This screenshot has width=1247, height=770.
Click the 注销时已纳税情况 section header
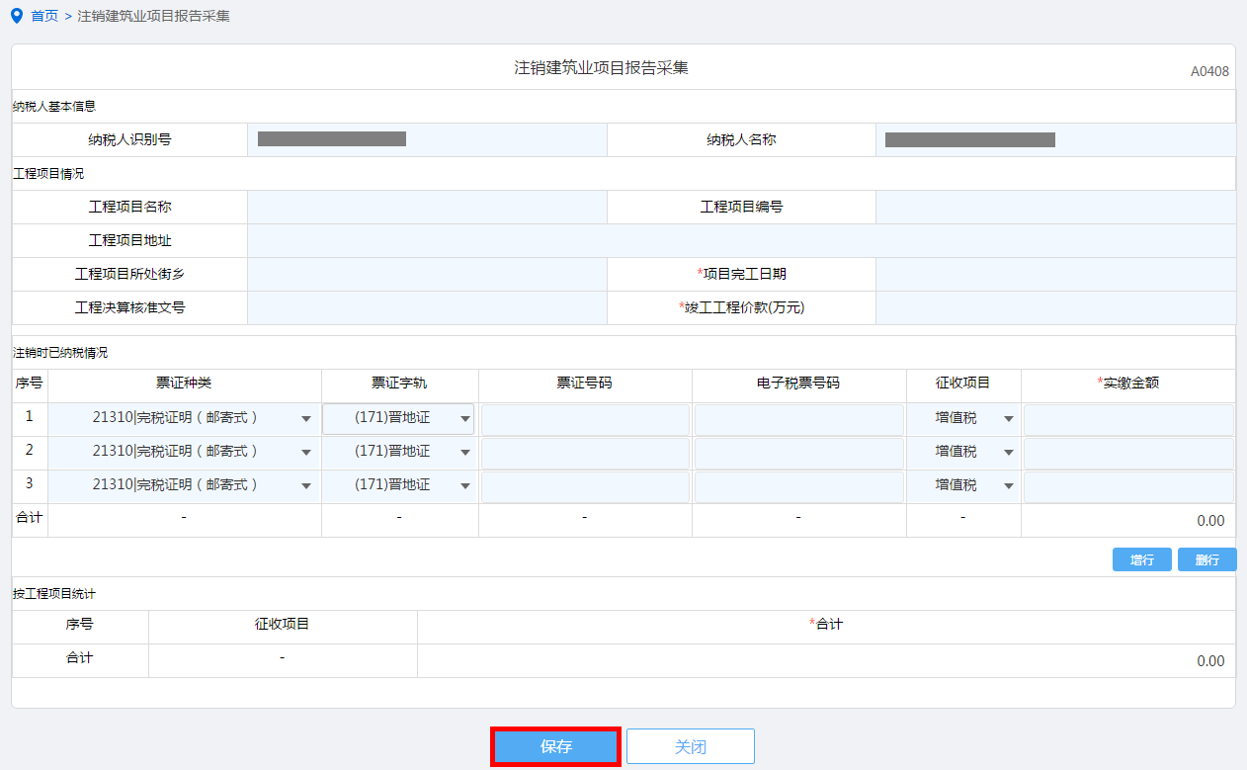click(60, 353)
